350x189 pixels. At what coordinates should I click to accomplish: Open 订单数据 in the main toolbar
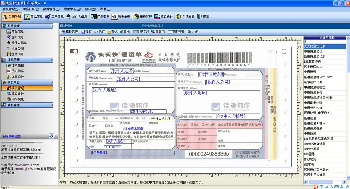click(x=100, y=17)
